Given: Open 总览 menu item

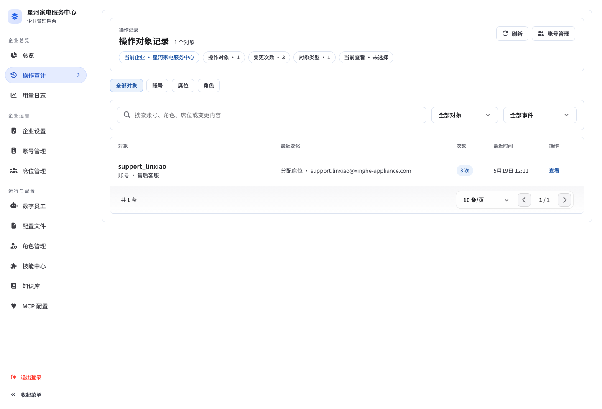Looking at the screenshot, I should (x=46, y=55).
